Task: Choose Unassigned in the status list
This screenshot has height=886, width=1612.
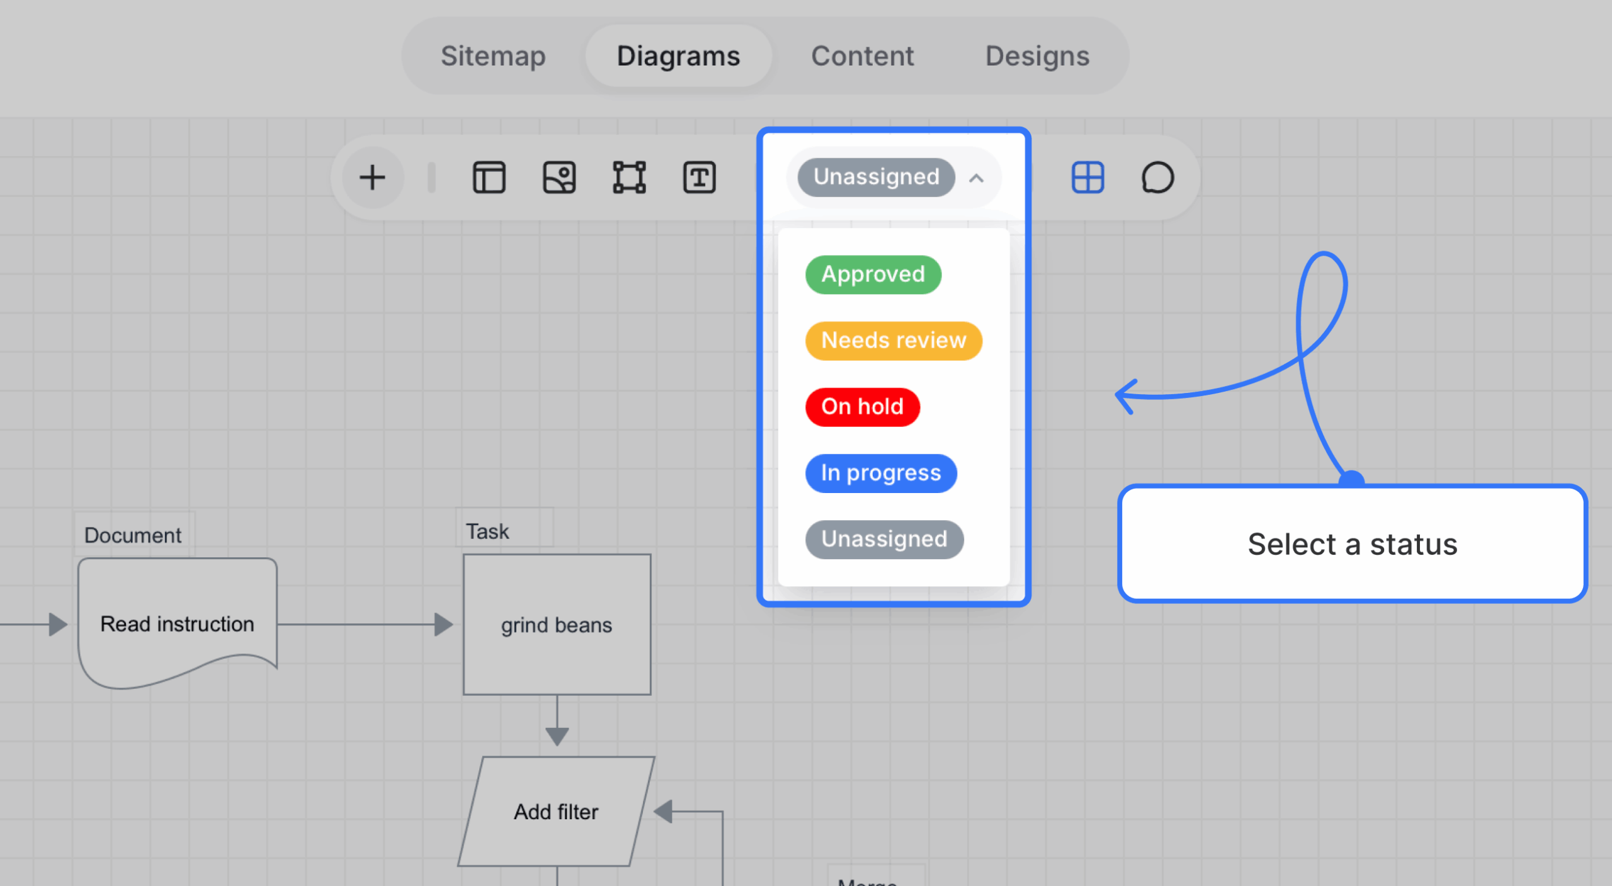Action: [884, 539]
